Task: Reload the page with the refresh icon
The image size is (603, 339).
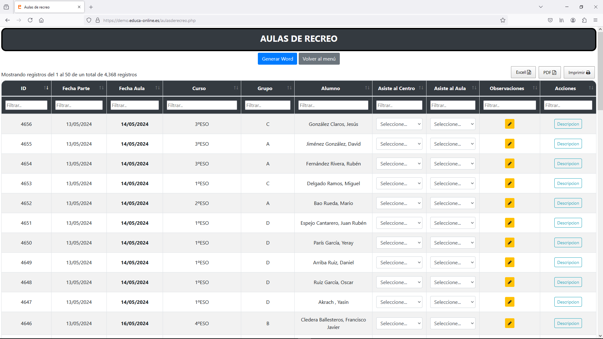Action: (30, 20)
